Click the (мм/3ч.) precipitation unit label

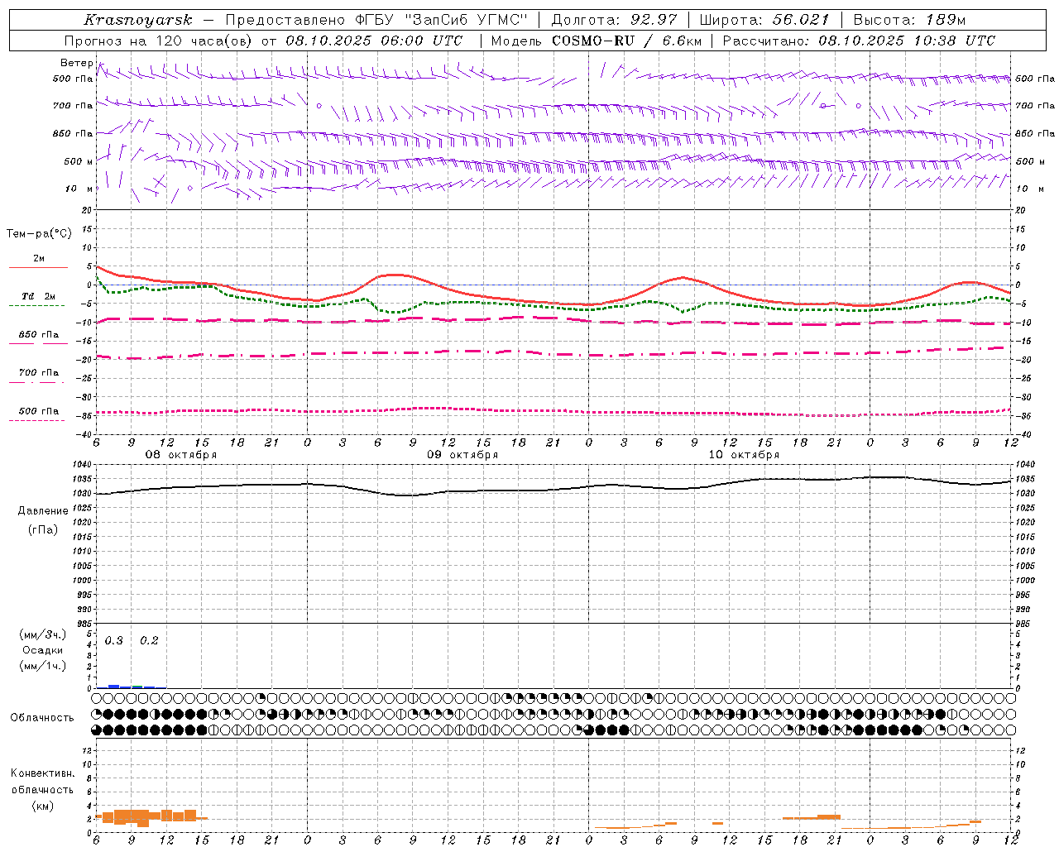coord(42,634)
